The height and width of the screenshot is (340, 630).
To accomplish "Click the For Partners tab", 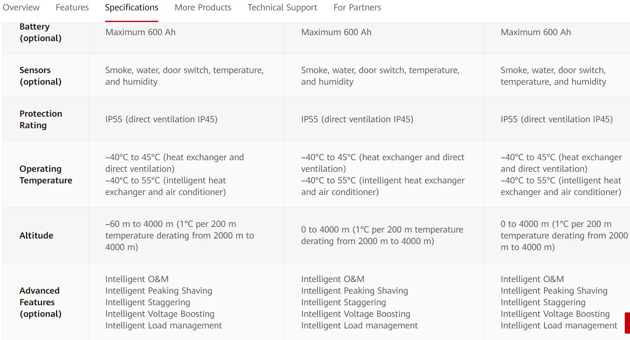I will pyautogui.click(x=357, y=8).
